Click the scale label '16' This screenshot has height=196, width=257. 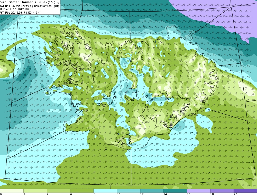click(189, 194)
